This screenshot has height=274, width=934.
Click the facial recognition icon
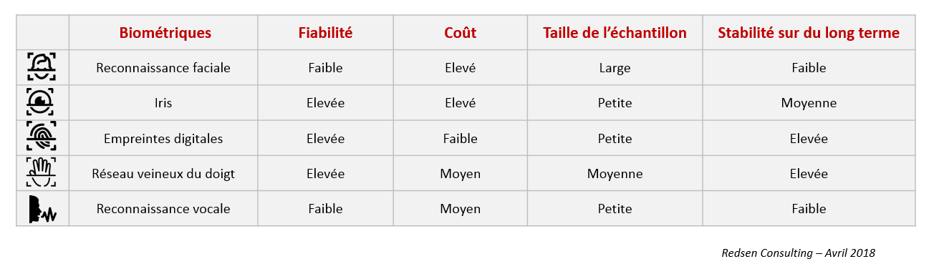tap(42, 67)
